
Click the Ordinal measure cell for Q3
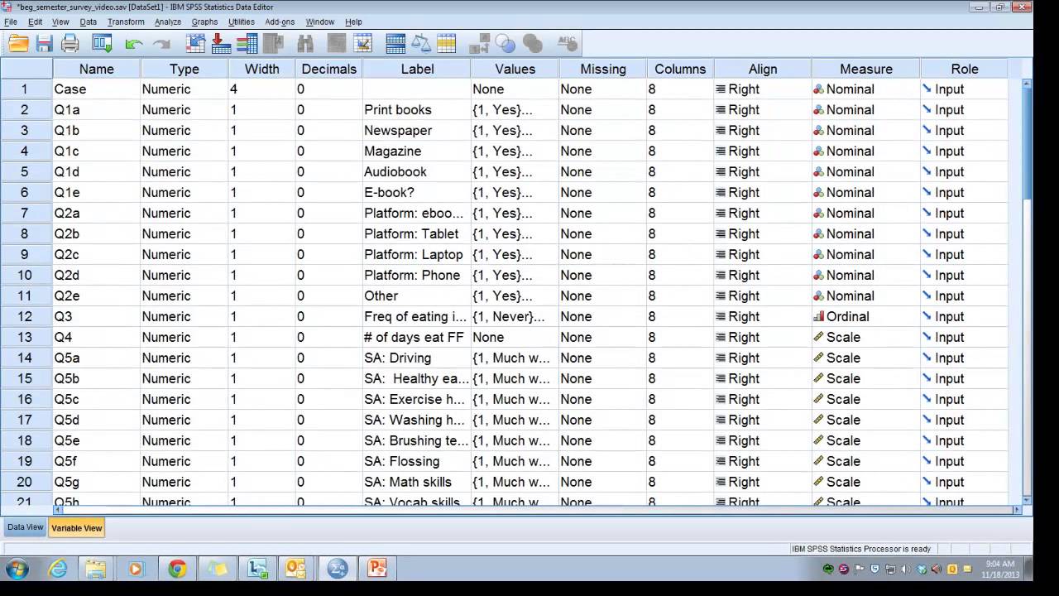866,316
